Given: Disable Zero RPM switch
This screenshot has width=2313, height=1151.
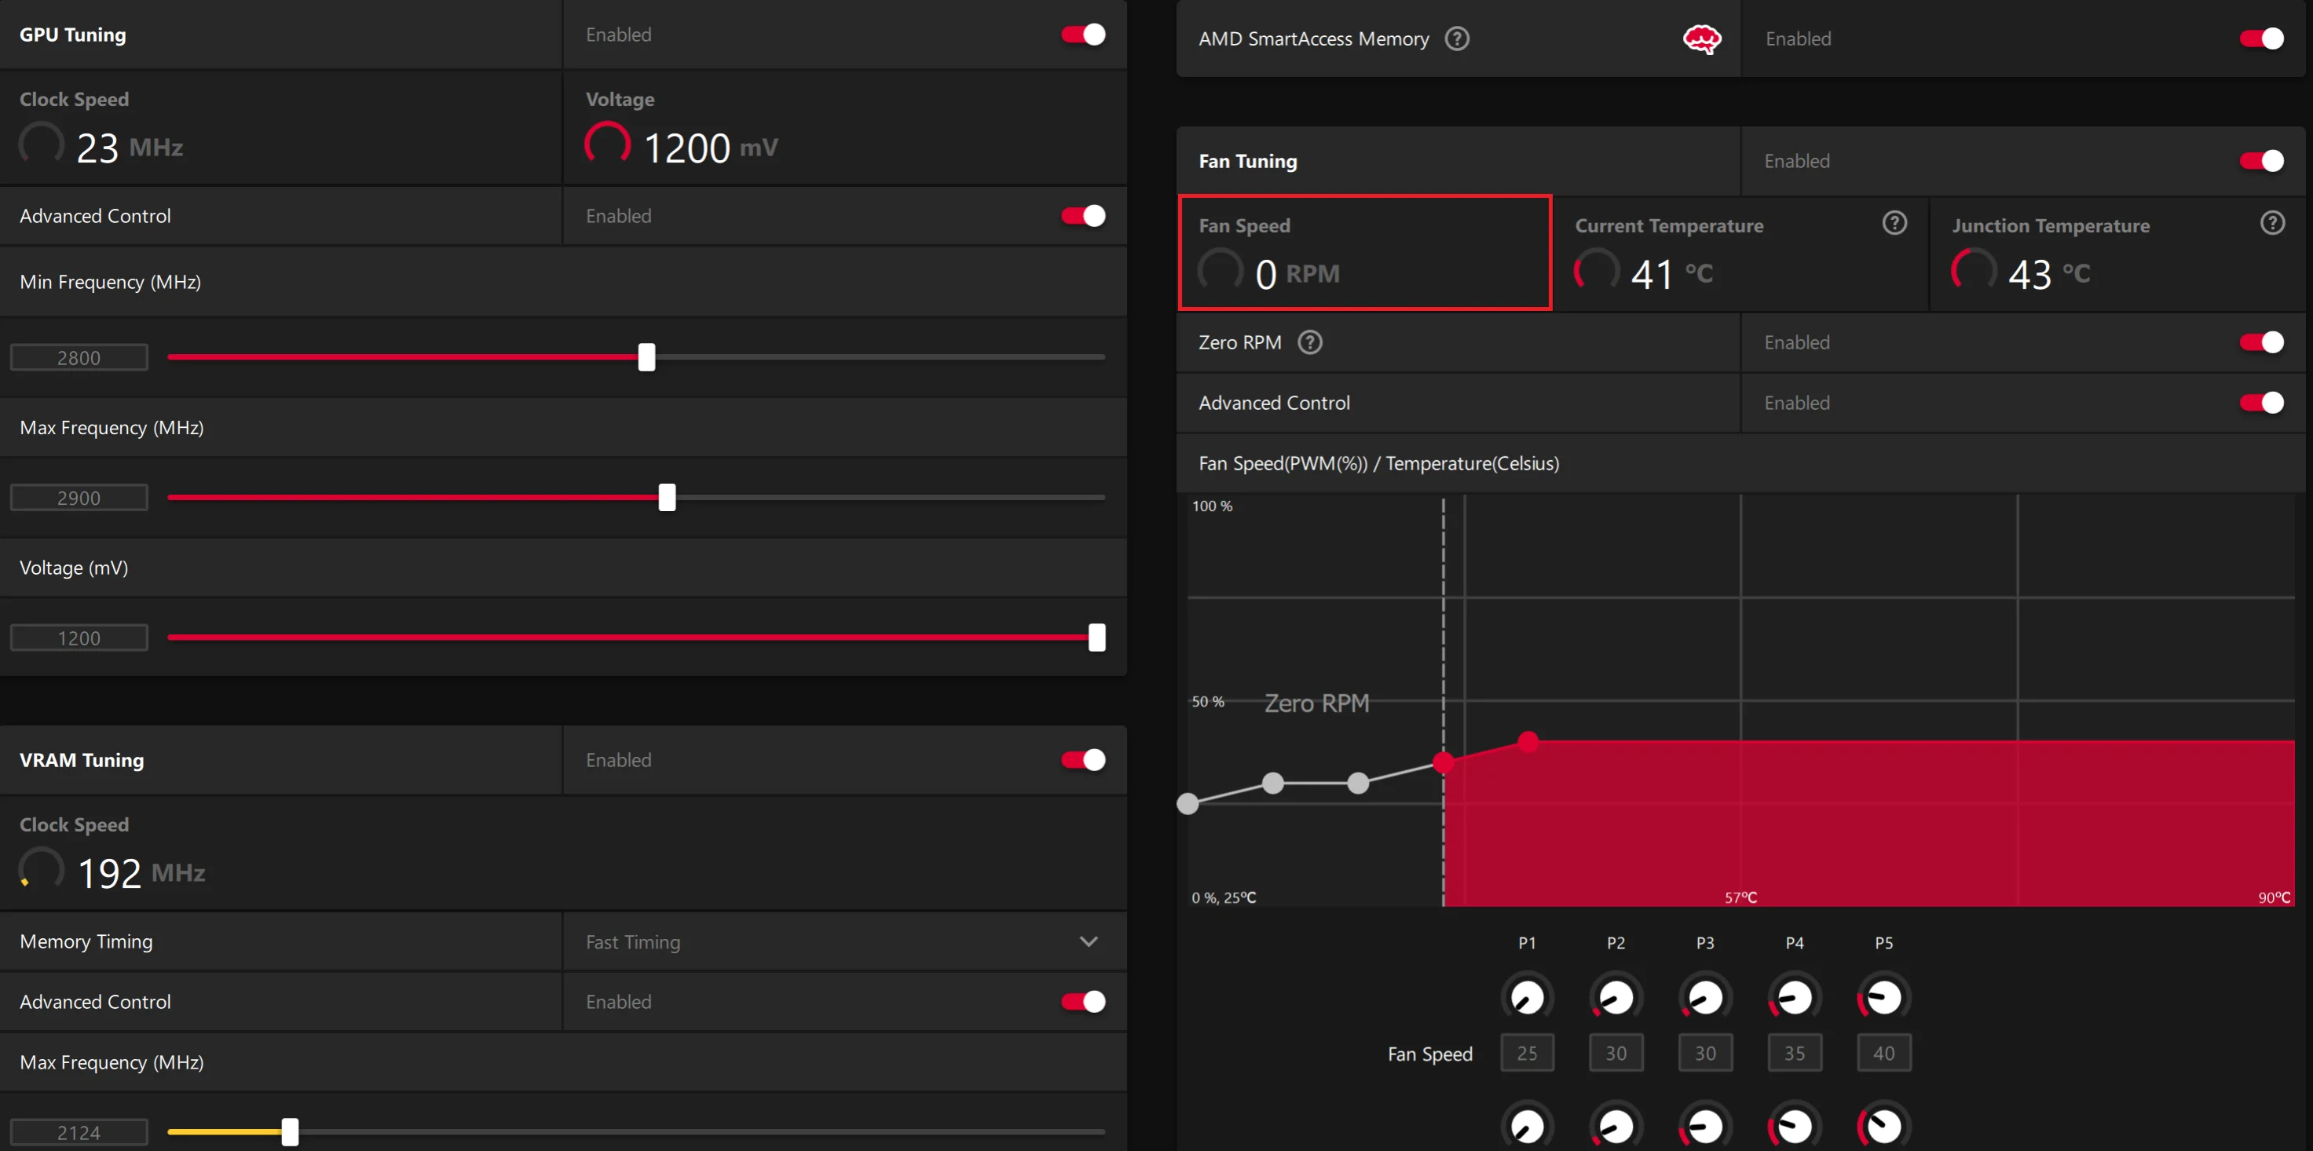Looking at the screenshot, I should 2261,342.
